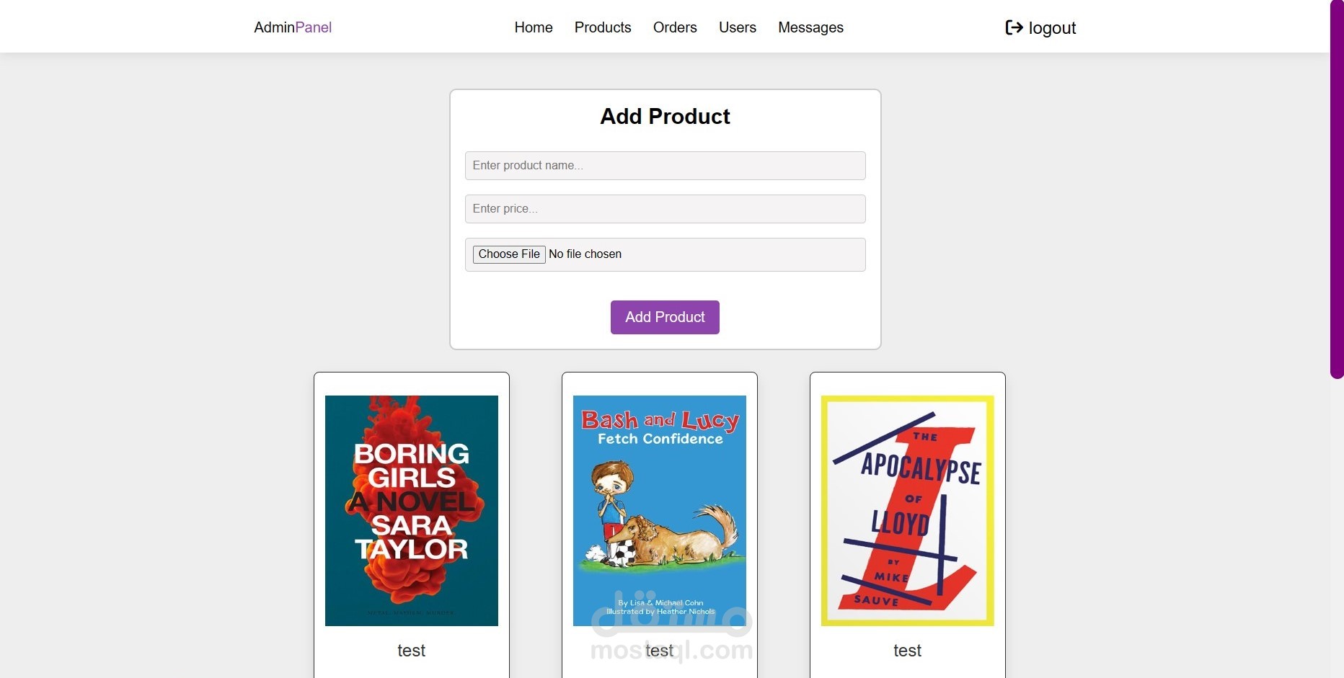The image size is (1344, 678).
Task: Click the No file chosen text
Action: tap(585, 254)
